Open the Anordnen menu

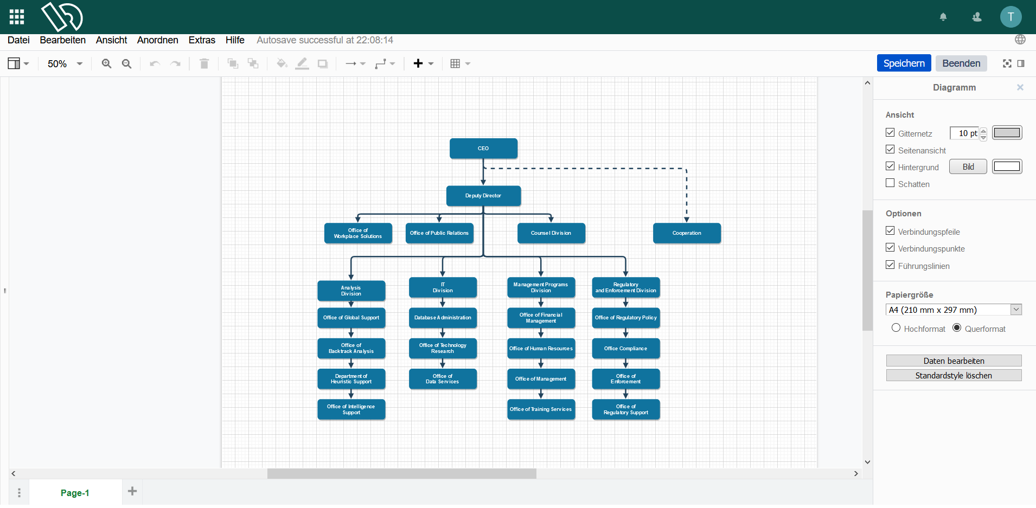157,40
